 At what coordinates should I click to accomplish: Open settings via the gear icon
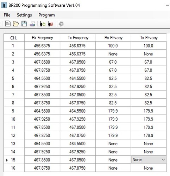point(61,24)
